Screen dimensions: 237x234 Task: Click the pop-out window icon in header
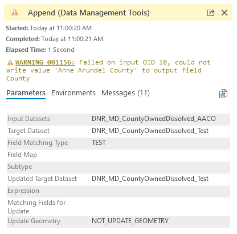click(211, 13)
